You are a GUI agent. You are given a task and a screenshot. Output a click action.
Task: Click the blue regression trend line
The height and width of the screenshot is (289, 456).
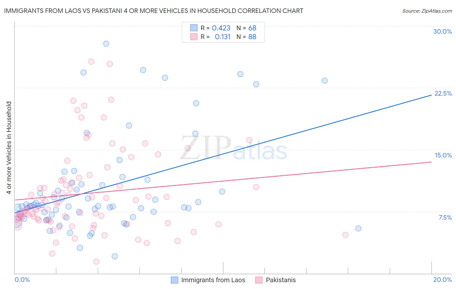click(223, 154)
